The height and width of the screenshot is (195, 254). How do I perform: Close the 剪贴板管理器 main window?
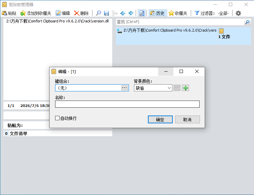(246, 4)
